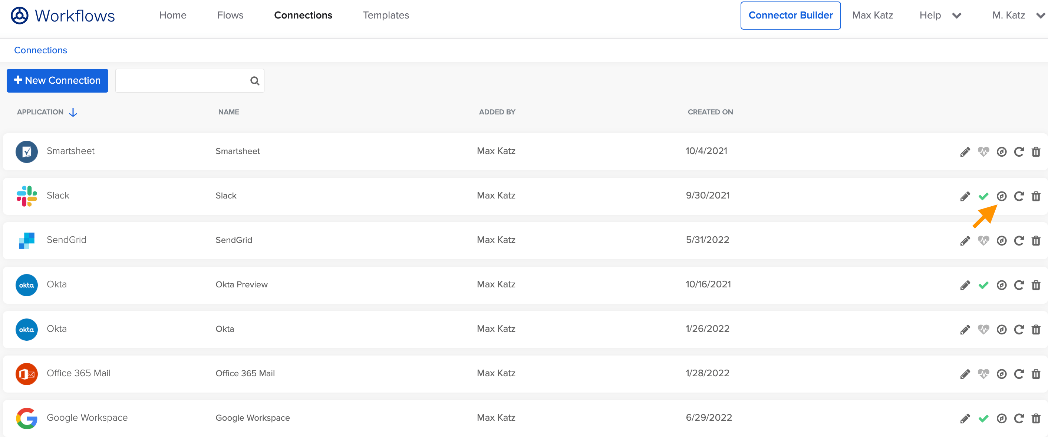Click the New Connection button

(x=57, y=80)
